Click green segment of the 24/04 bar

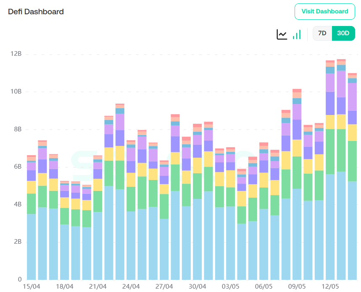point(131,198)
